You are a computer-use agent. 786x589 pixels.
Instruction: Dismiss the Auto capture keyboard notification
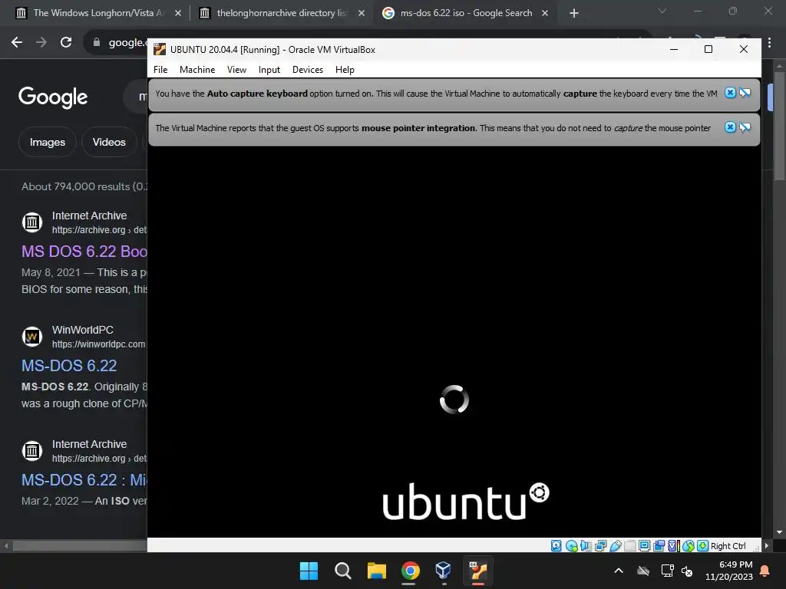pos(731,93)
